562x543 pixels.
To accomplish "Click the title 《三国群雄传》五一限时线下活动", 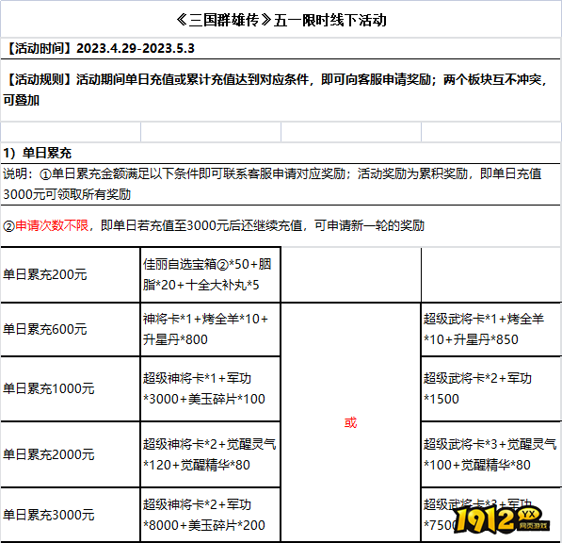I will pyautogui.click(x=281, y=20).
